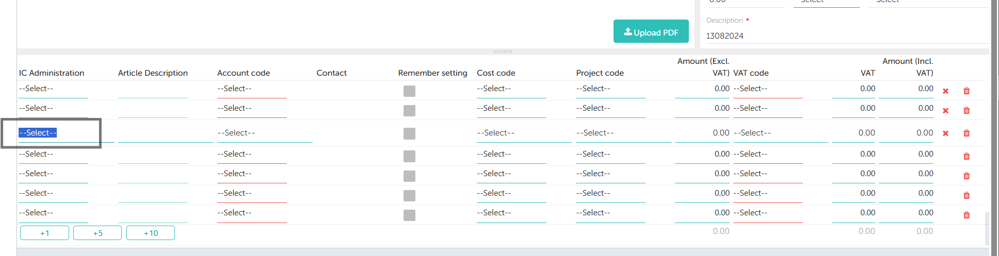This screenshot has height=256, width=999.
Task: Click the red X in second row
Action: point(946,111)
